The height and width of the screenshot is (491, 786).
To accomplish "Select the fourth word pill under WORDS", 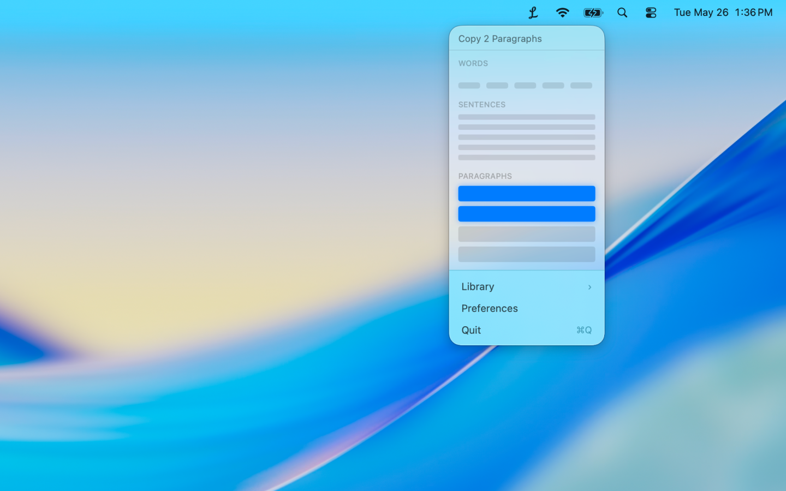I will pyautogui.click(x=553, y=85).
